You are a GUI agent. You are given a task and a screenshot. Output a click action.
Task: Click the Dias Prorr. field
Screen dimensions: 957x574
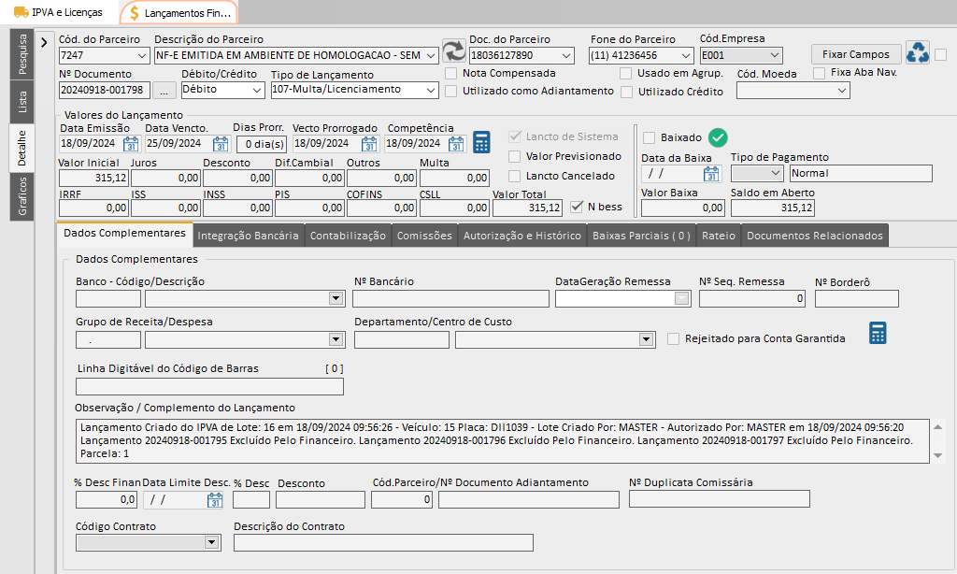coord(262,144)
